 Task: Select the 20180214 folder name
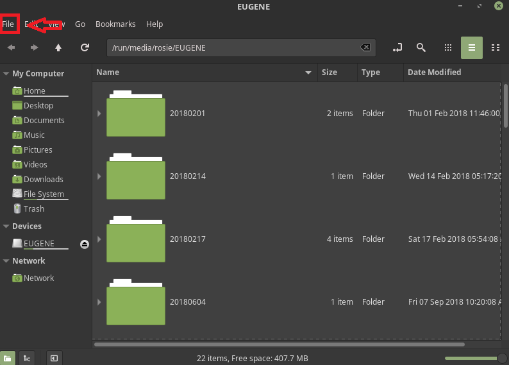(x=188, y=176)
